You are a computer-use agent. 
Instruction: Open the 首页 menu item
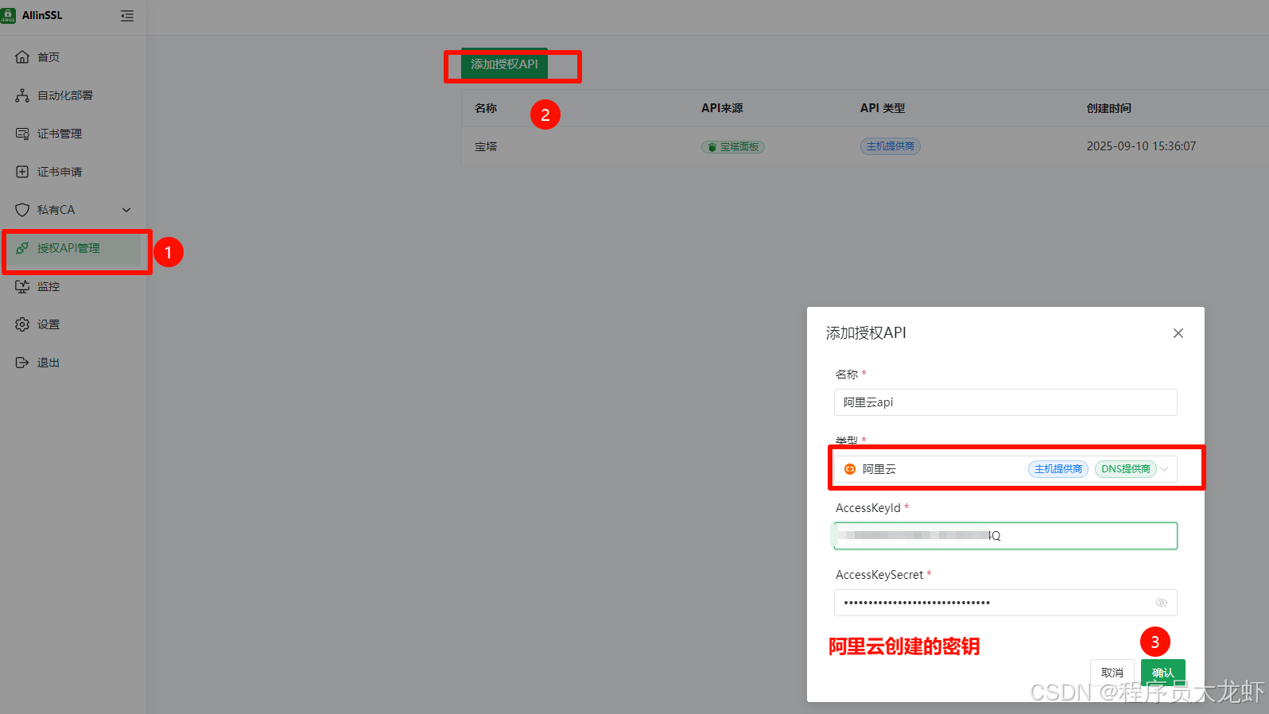[x=73, y=57]
